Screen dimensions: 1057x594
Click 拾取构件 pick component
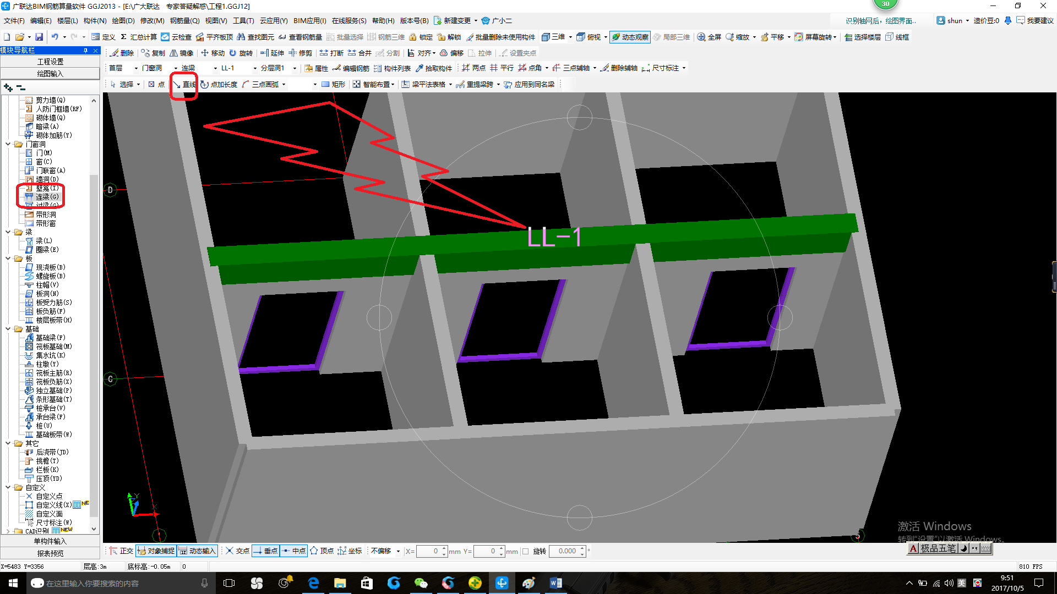click(x=434, y=68)
